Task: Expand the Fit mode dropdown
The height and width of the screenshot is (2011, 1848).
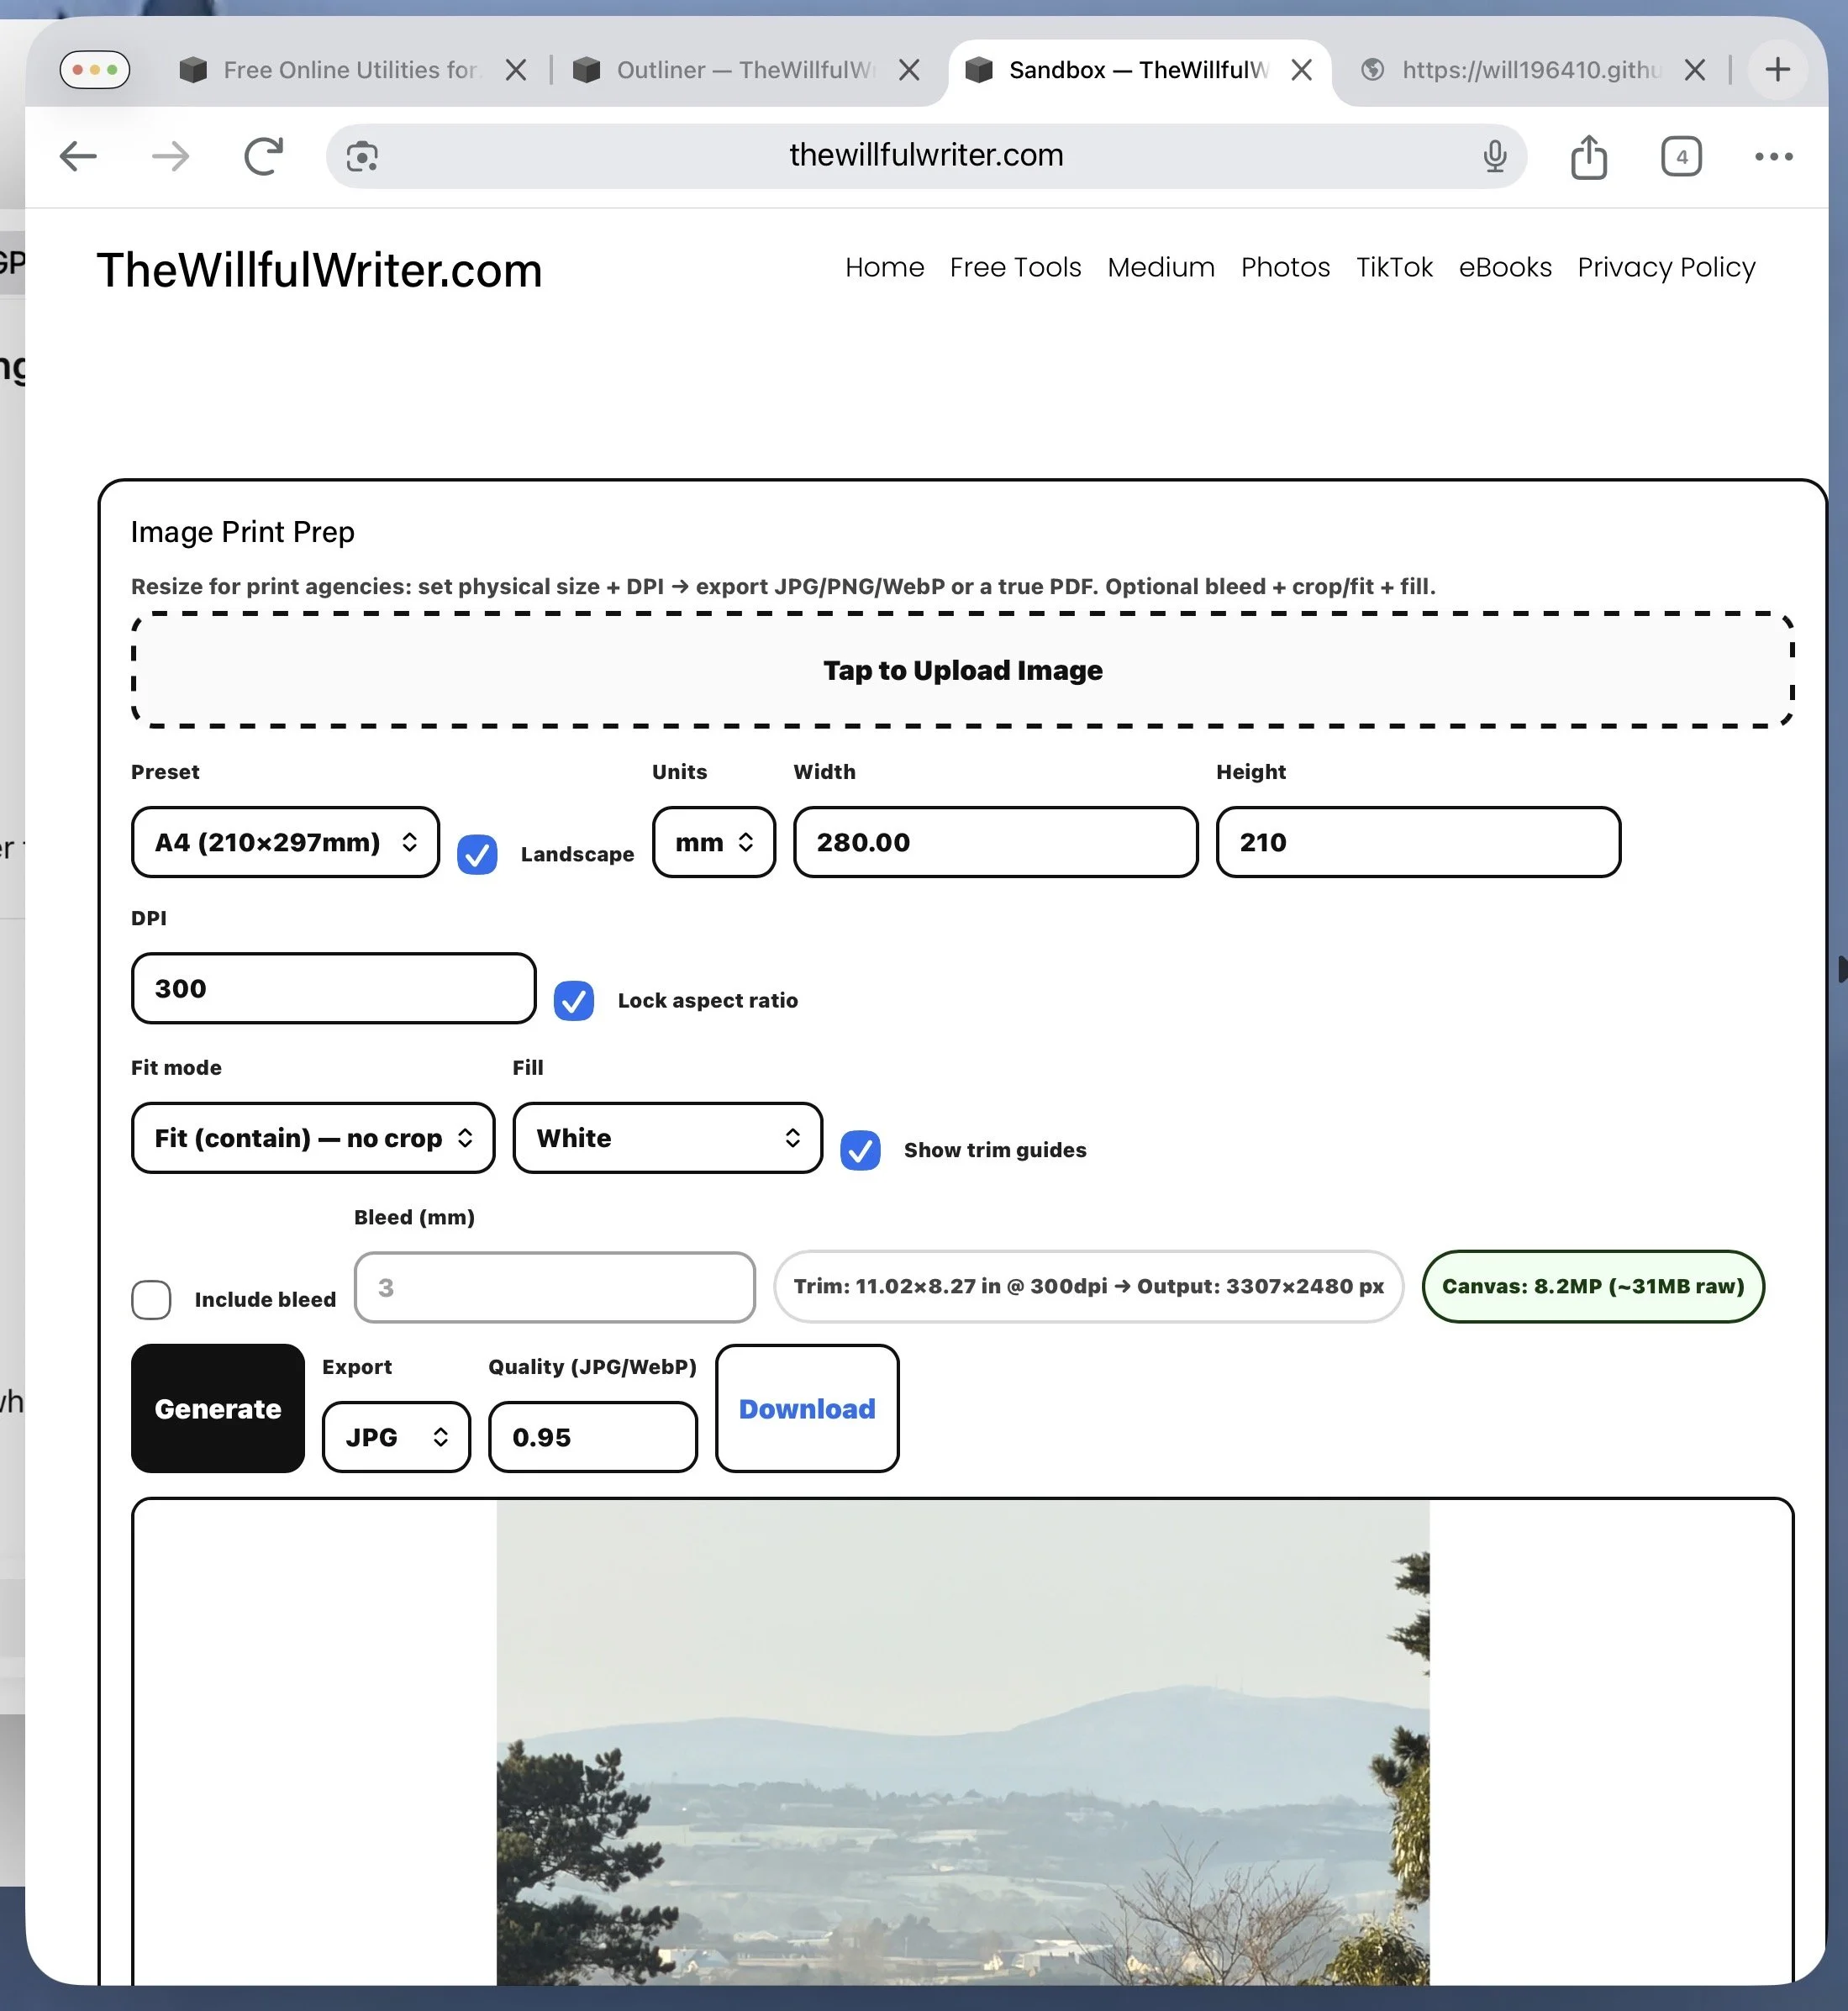Action: [x=313, y=1138]
